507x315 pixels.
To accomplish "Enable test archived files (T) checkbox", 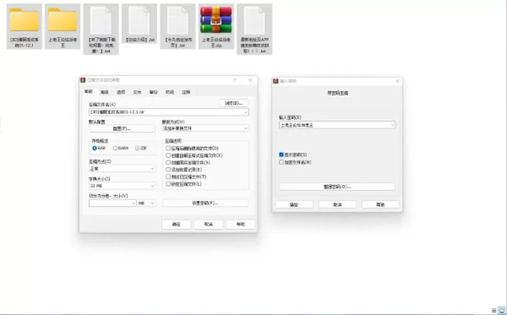I will click(x=168, y=177).
